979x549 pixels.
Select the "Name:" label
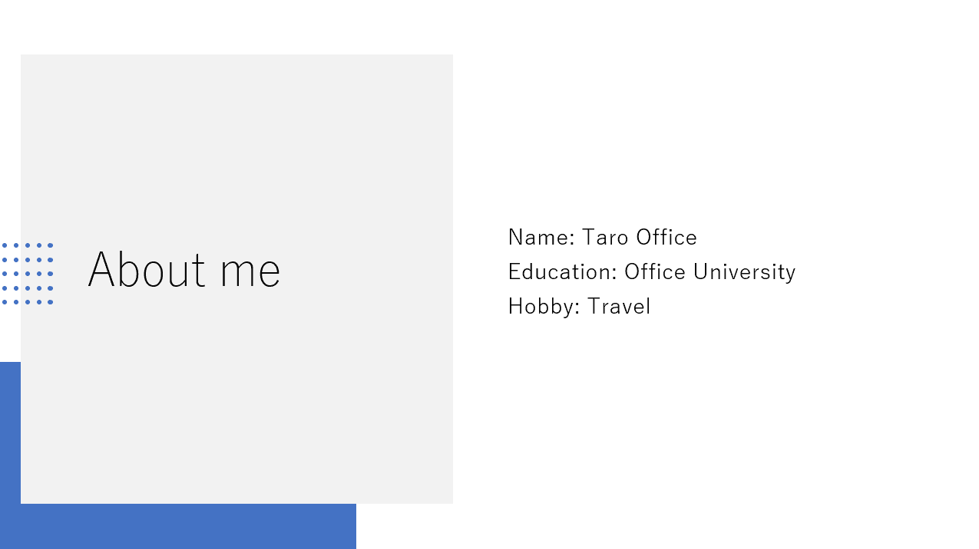tap(541, 238)
